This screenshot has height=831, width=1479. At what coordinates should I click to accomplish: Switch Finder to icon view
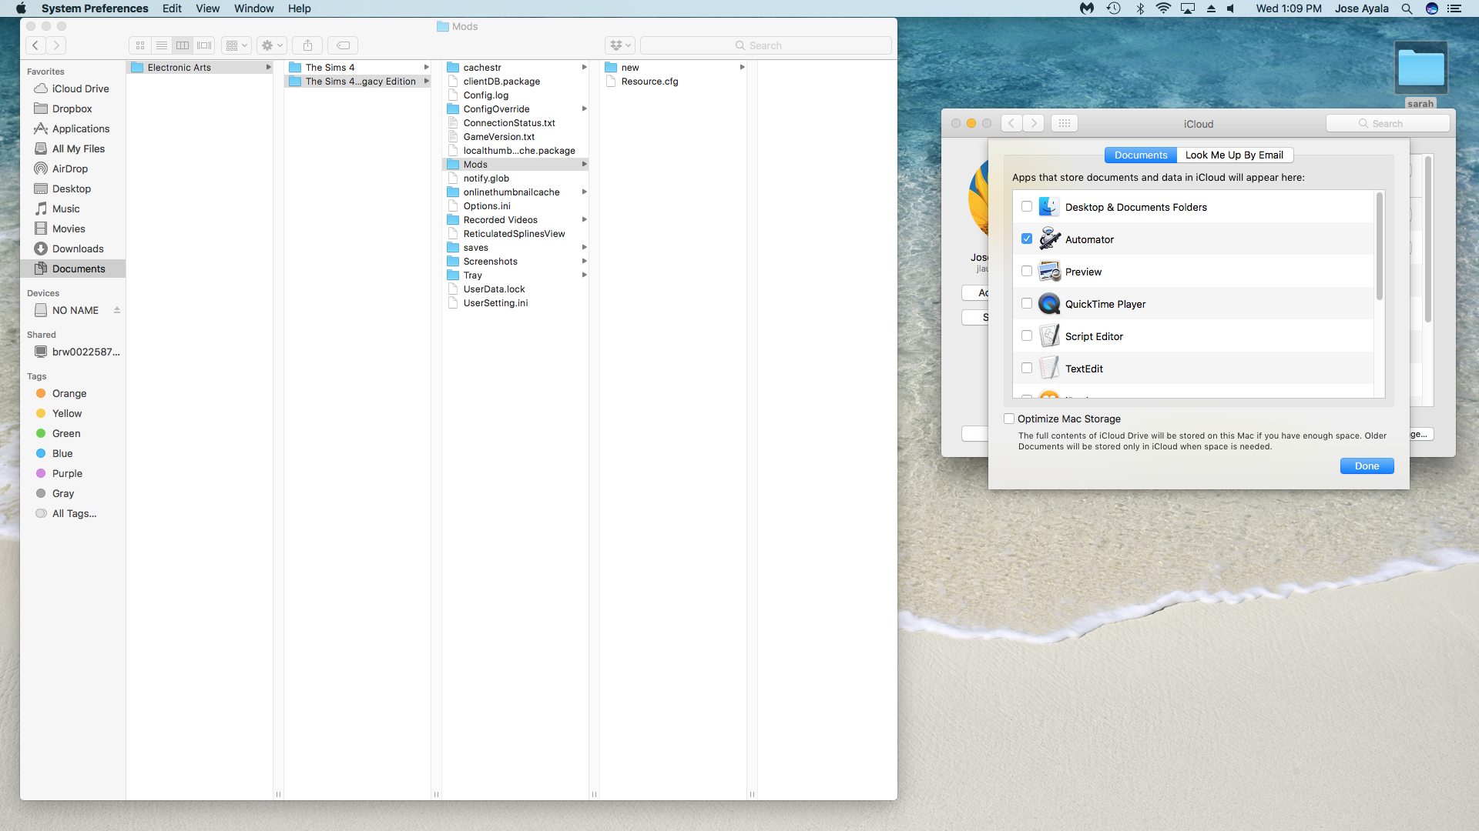[x=140, y=45]
